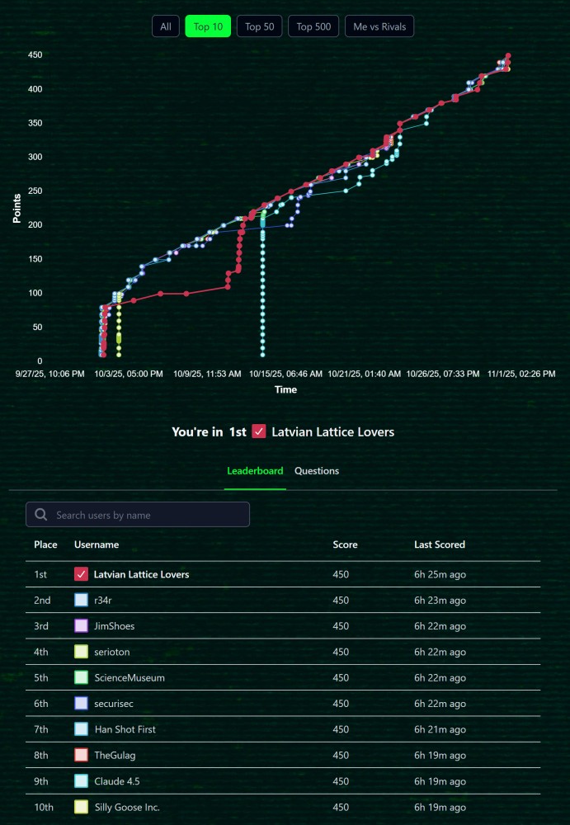Select the Top 50 graph filter

260,26
